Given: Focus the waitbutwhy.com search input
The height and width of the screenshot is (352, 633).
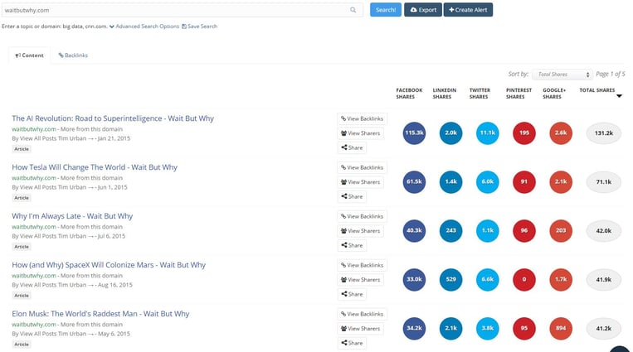Looking at the screenshot, I should 182,10.
